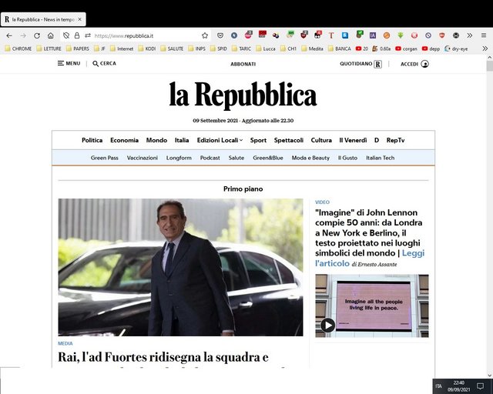Open QUOTIDIANO digital edition
This screenshot has width=493, height=394.
[x=361, y=64]
